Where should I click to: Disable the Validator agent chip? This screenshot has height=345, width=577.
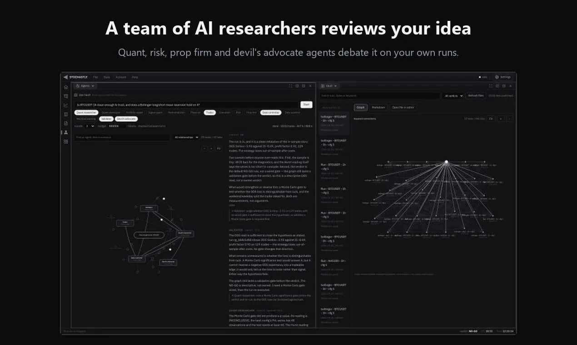(x=106, y=119)
